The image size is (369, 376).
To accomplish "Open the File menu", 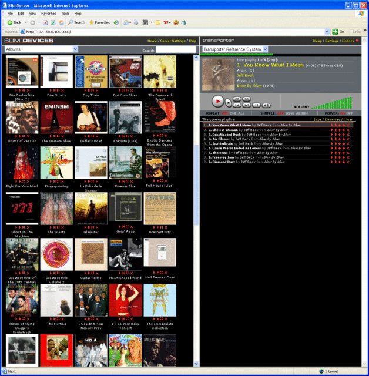I will 10,14.
